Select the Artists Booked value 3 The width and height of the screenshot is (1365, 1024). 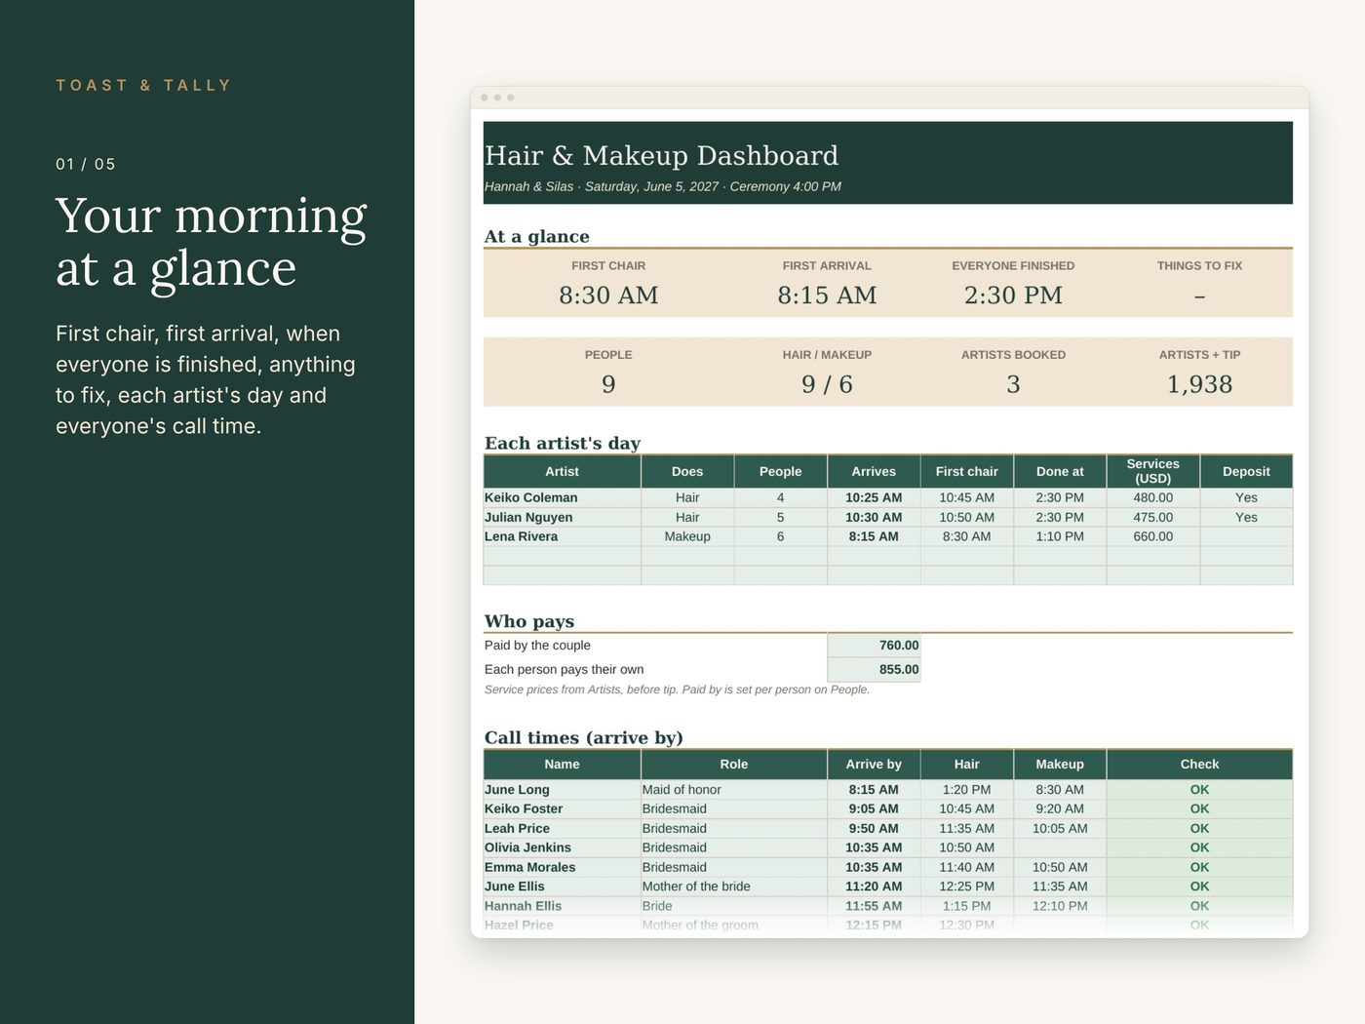click(x=1013, y=384)
